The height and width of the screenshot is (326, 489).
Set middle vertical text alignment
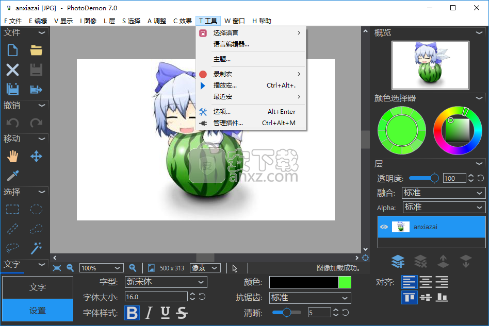(x=426, y=297)
